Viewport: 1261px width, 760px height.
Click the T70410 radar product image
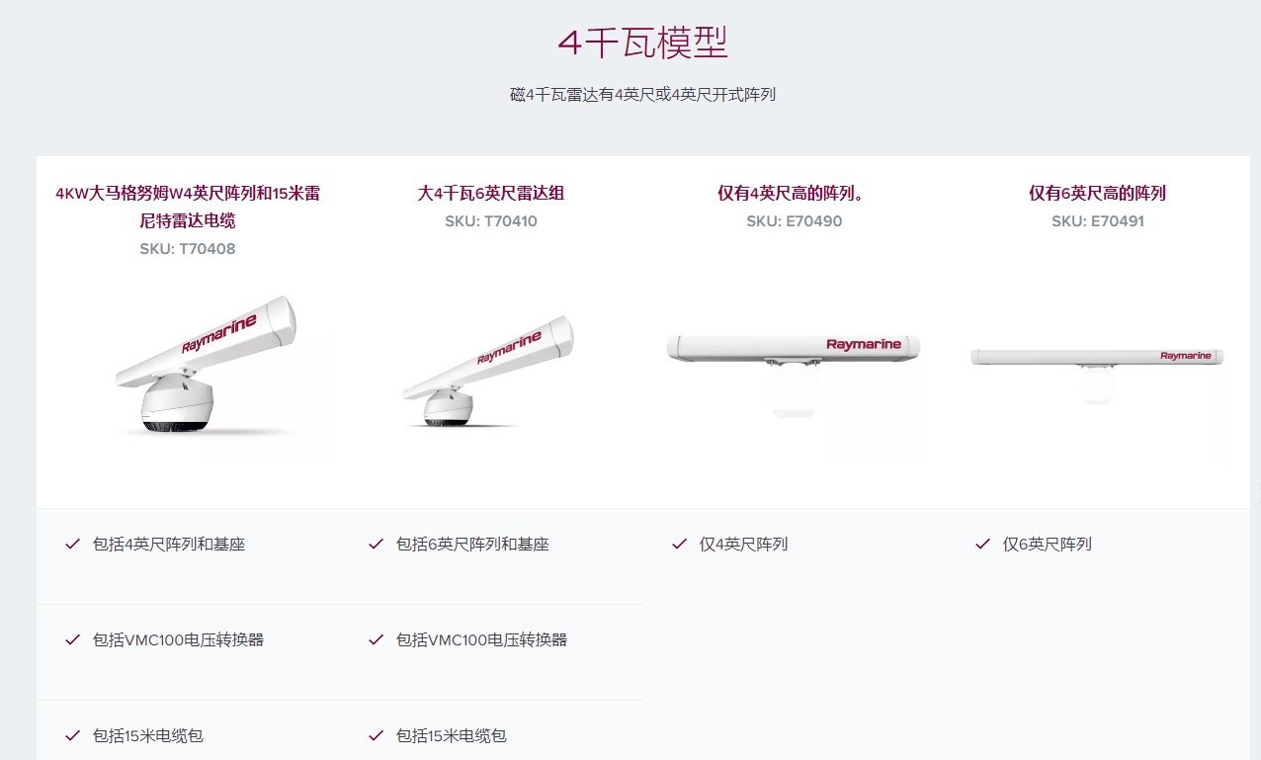487,373
